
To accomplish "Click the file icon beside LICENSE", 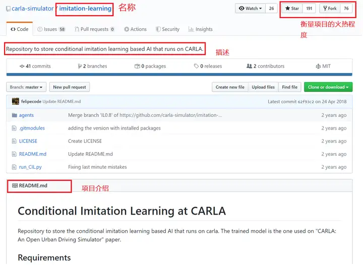I will [14, 141].
